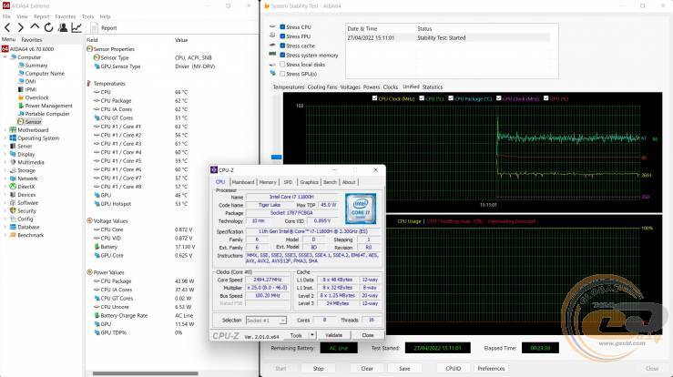Click the horizontal scrollbar in AIDA64 panel
Image resolution: width=673 pixels, height=377 pixels.
tap(146, 373)
